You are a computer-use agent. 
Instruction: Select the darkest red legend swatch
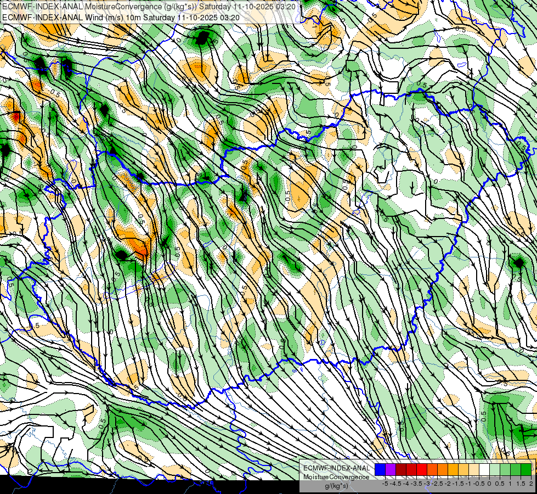(401, 469)
